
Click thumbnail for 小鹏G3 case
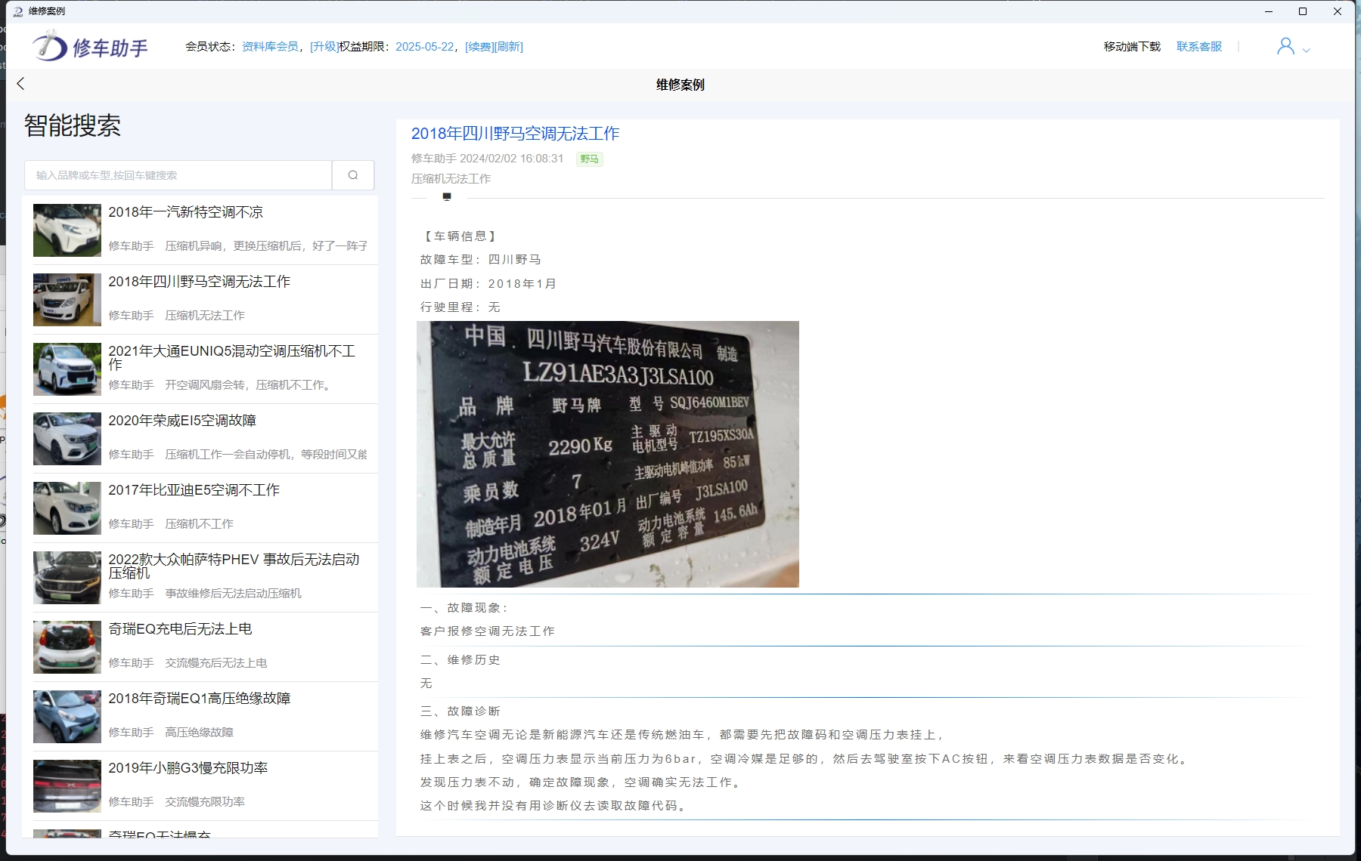[67, 786]
